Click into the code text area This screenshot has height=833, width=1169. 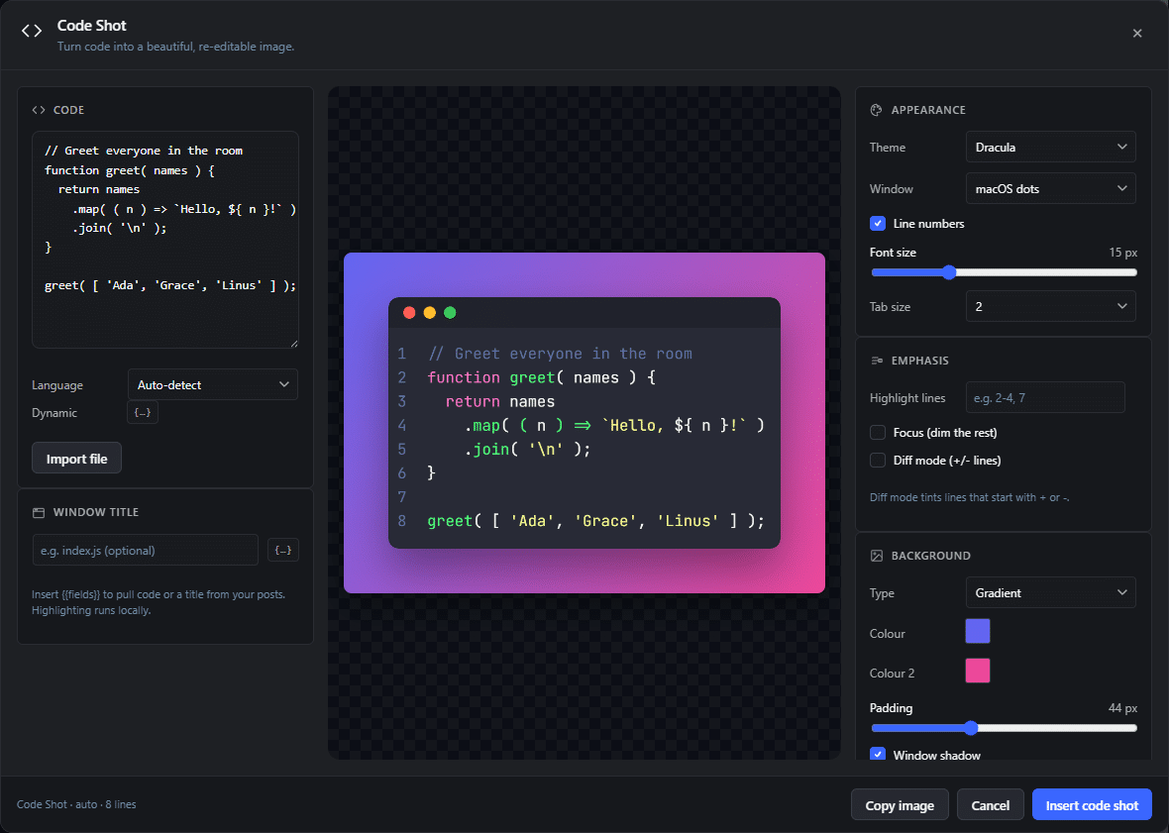tap(165, 240)
